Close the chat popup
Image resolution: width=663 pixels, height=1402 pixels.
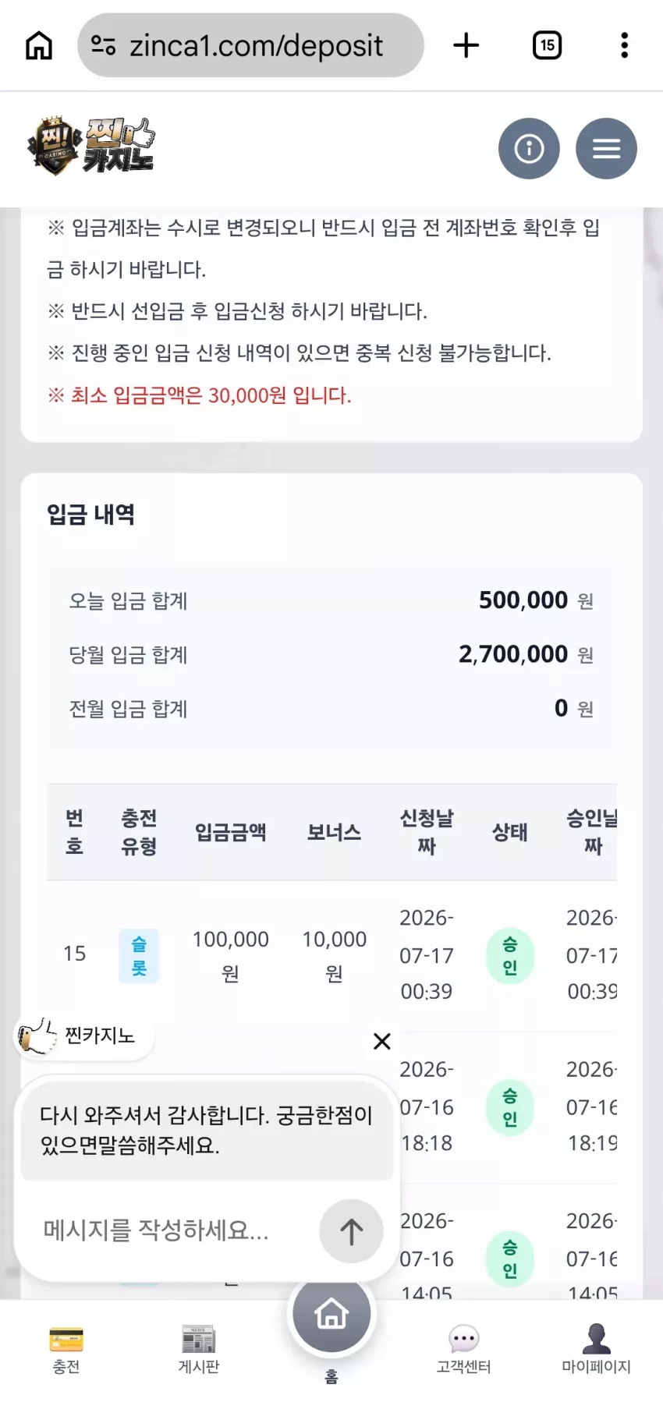[x=382, y=1041]
